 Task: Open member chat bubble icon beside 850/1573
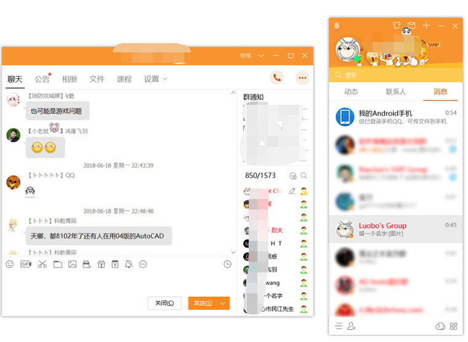(292, 176)
